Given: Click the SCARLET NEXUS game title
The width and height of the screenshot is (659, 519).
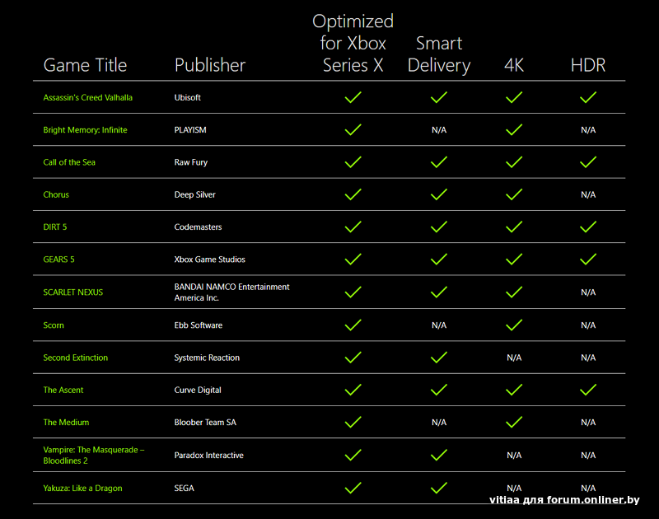Looking at the screenshot, I should (73, 292).
